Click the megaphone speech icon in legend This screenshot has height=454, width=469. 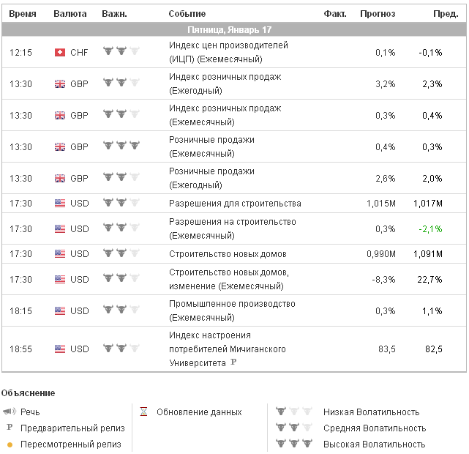point(10,412)
